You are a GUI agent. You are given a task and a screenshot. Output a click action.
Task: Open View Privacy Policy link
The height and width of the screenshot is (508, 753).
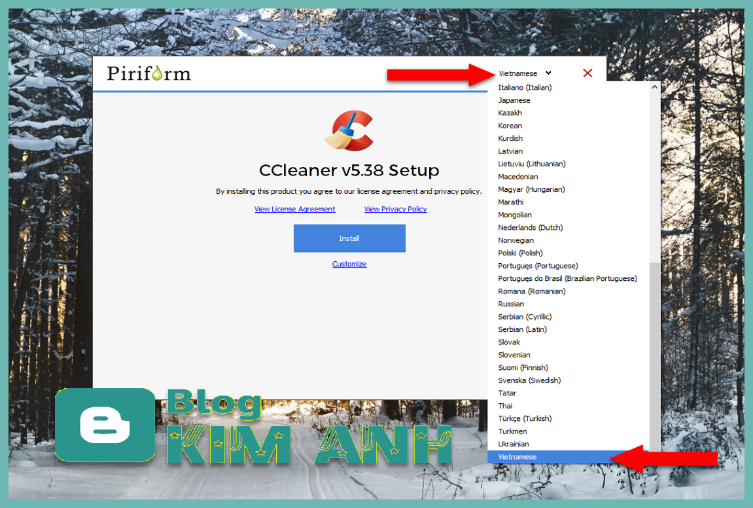point(395,209)
